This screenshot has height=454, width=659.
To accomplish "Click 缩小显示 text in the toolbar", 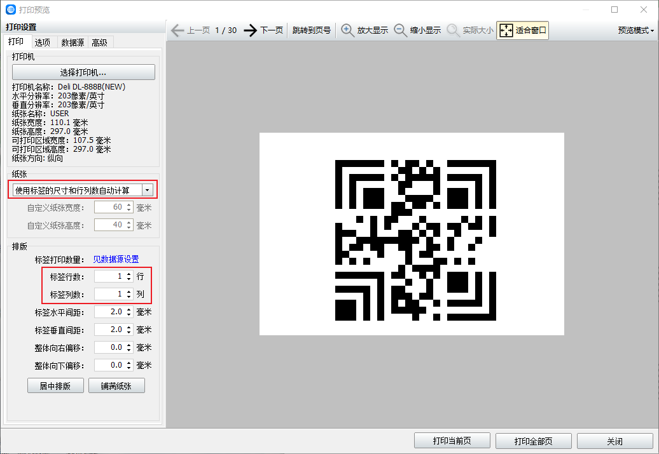I will pos(426,30).
